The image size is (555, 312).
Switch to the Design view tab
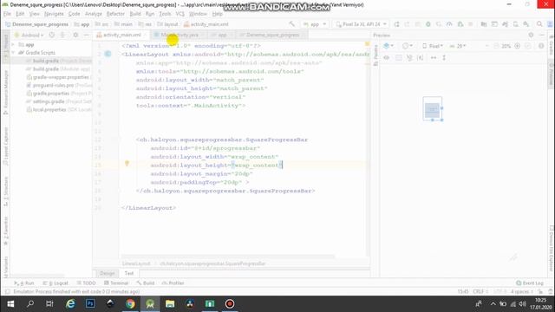(107, 274)
